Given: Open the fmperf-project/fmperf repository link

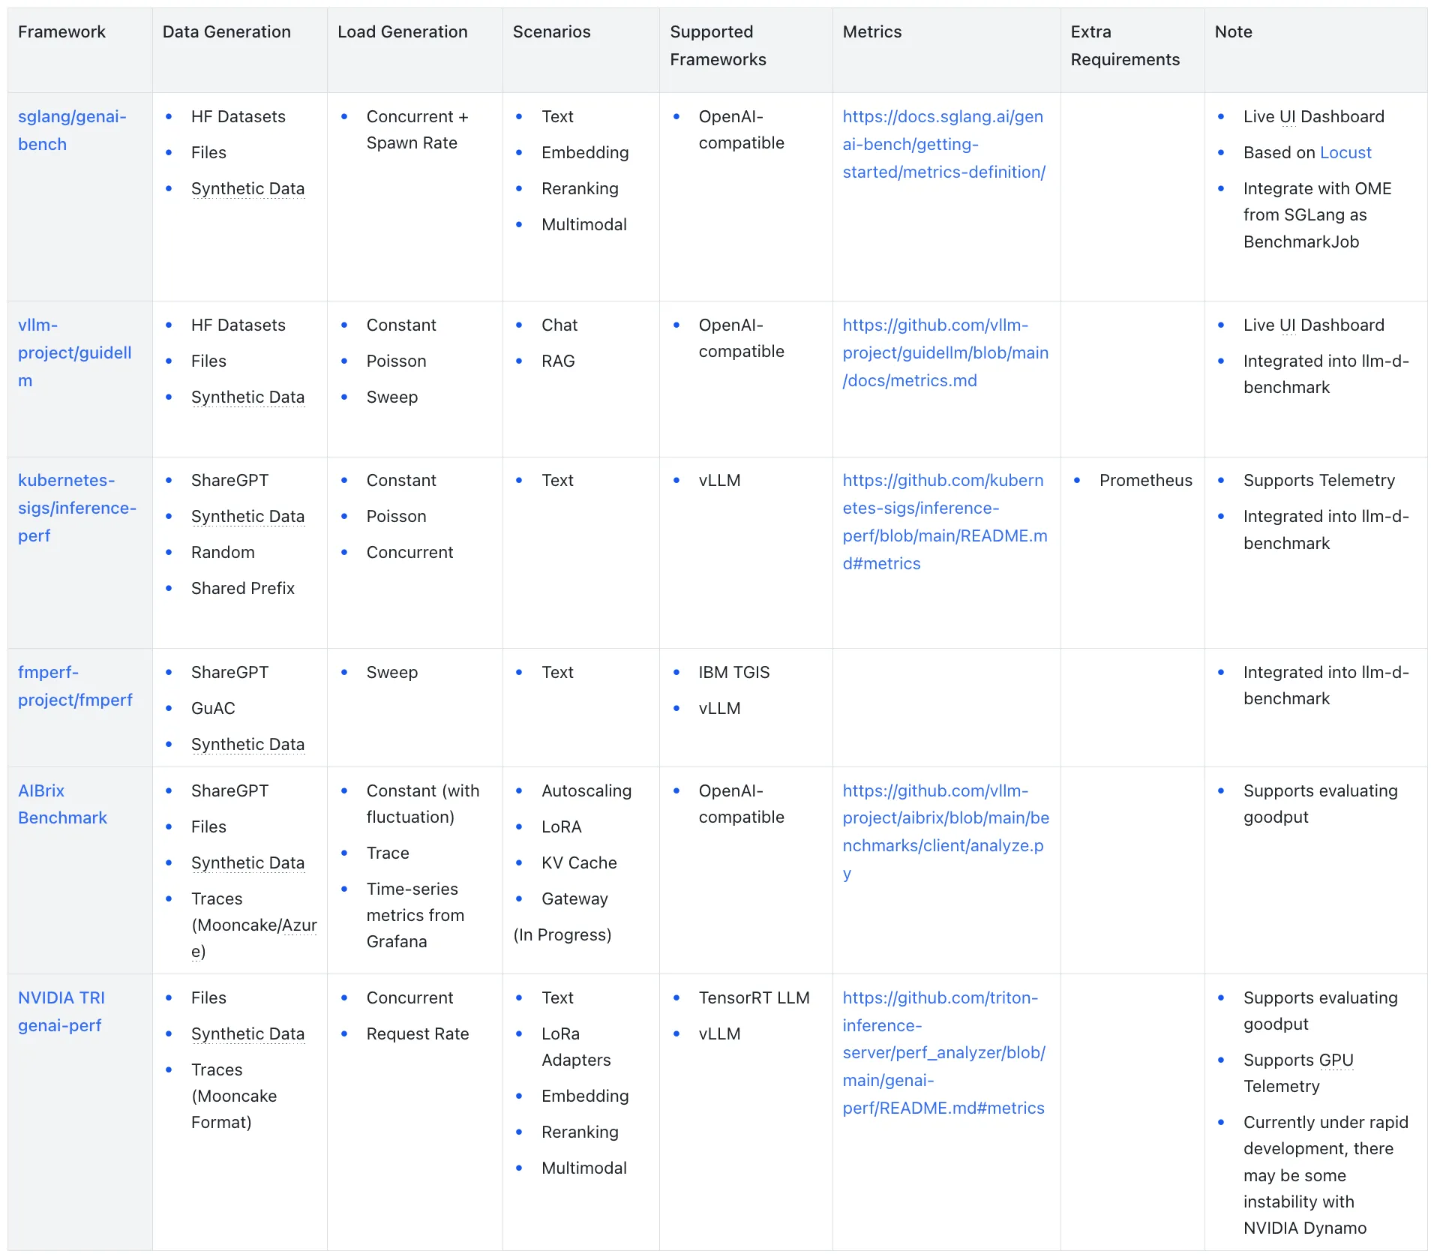Looking at the screenshot, I should [76, 685].
